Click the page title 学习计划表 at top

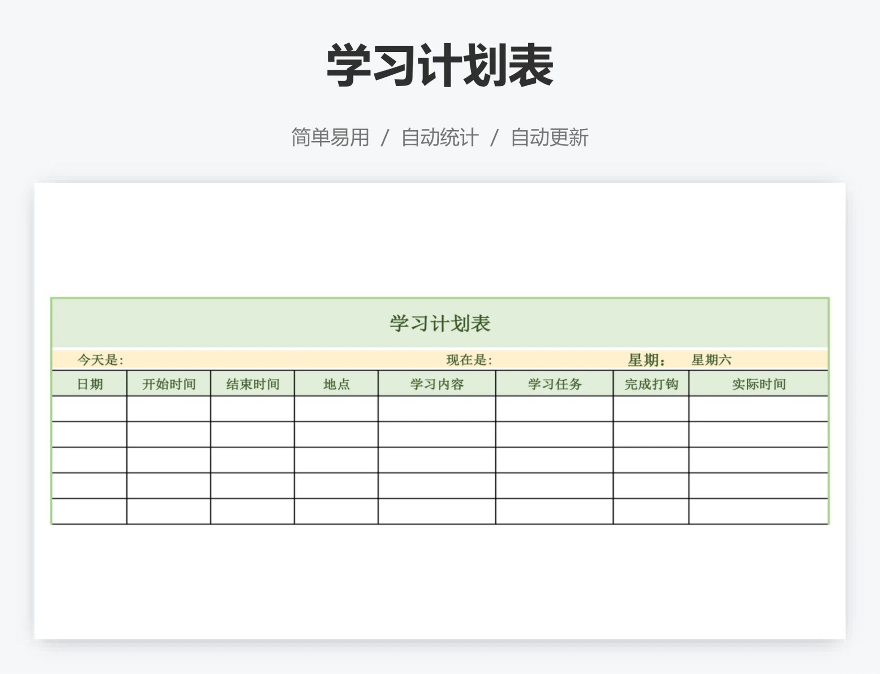coord(439,65)
